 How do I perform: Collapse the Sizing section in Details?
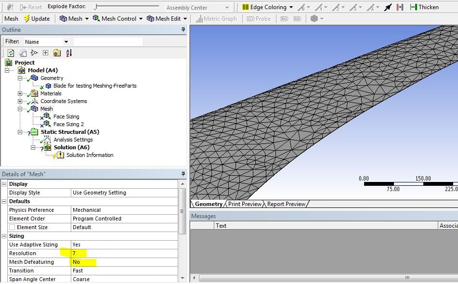tap(4, 236)
